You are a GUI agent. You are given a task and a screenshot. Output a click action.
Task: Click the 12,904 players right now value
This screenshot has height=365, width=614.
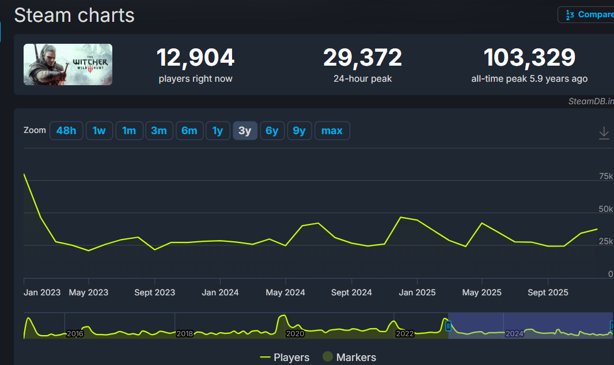(x=195, y=58)
